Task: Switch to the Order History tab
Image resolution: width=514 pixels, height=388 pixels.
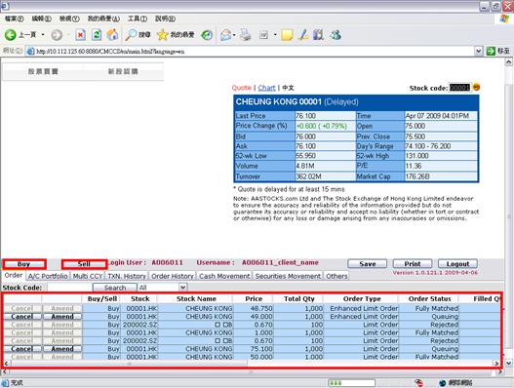Action: pos(173,276)
